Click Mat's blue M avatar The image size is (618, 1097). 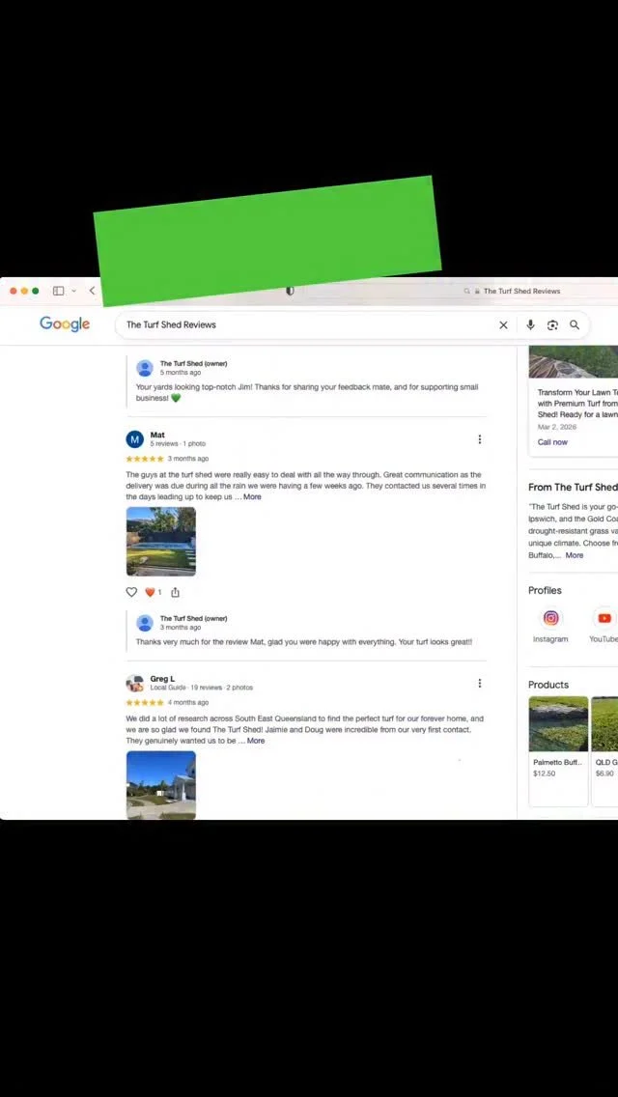coord(134,439)
